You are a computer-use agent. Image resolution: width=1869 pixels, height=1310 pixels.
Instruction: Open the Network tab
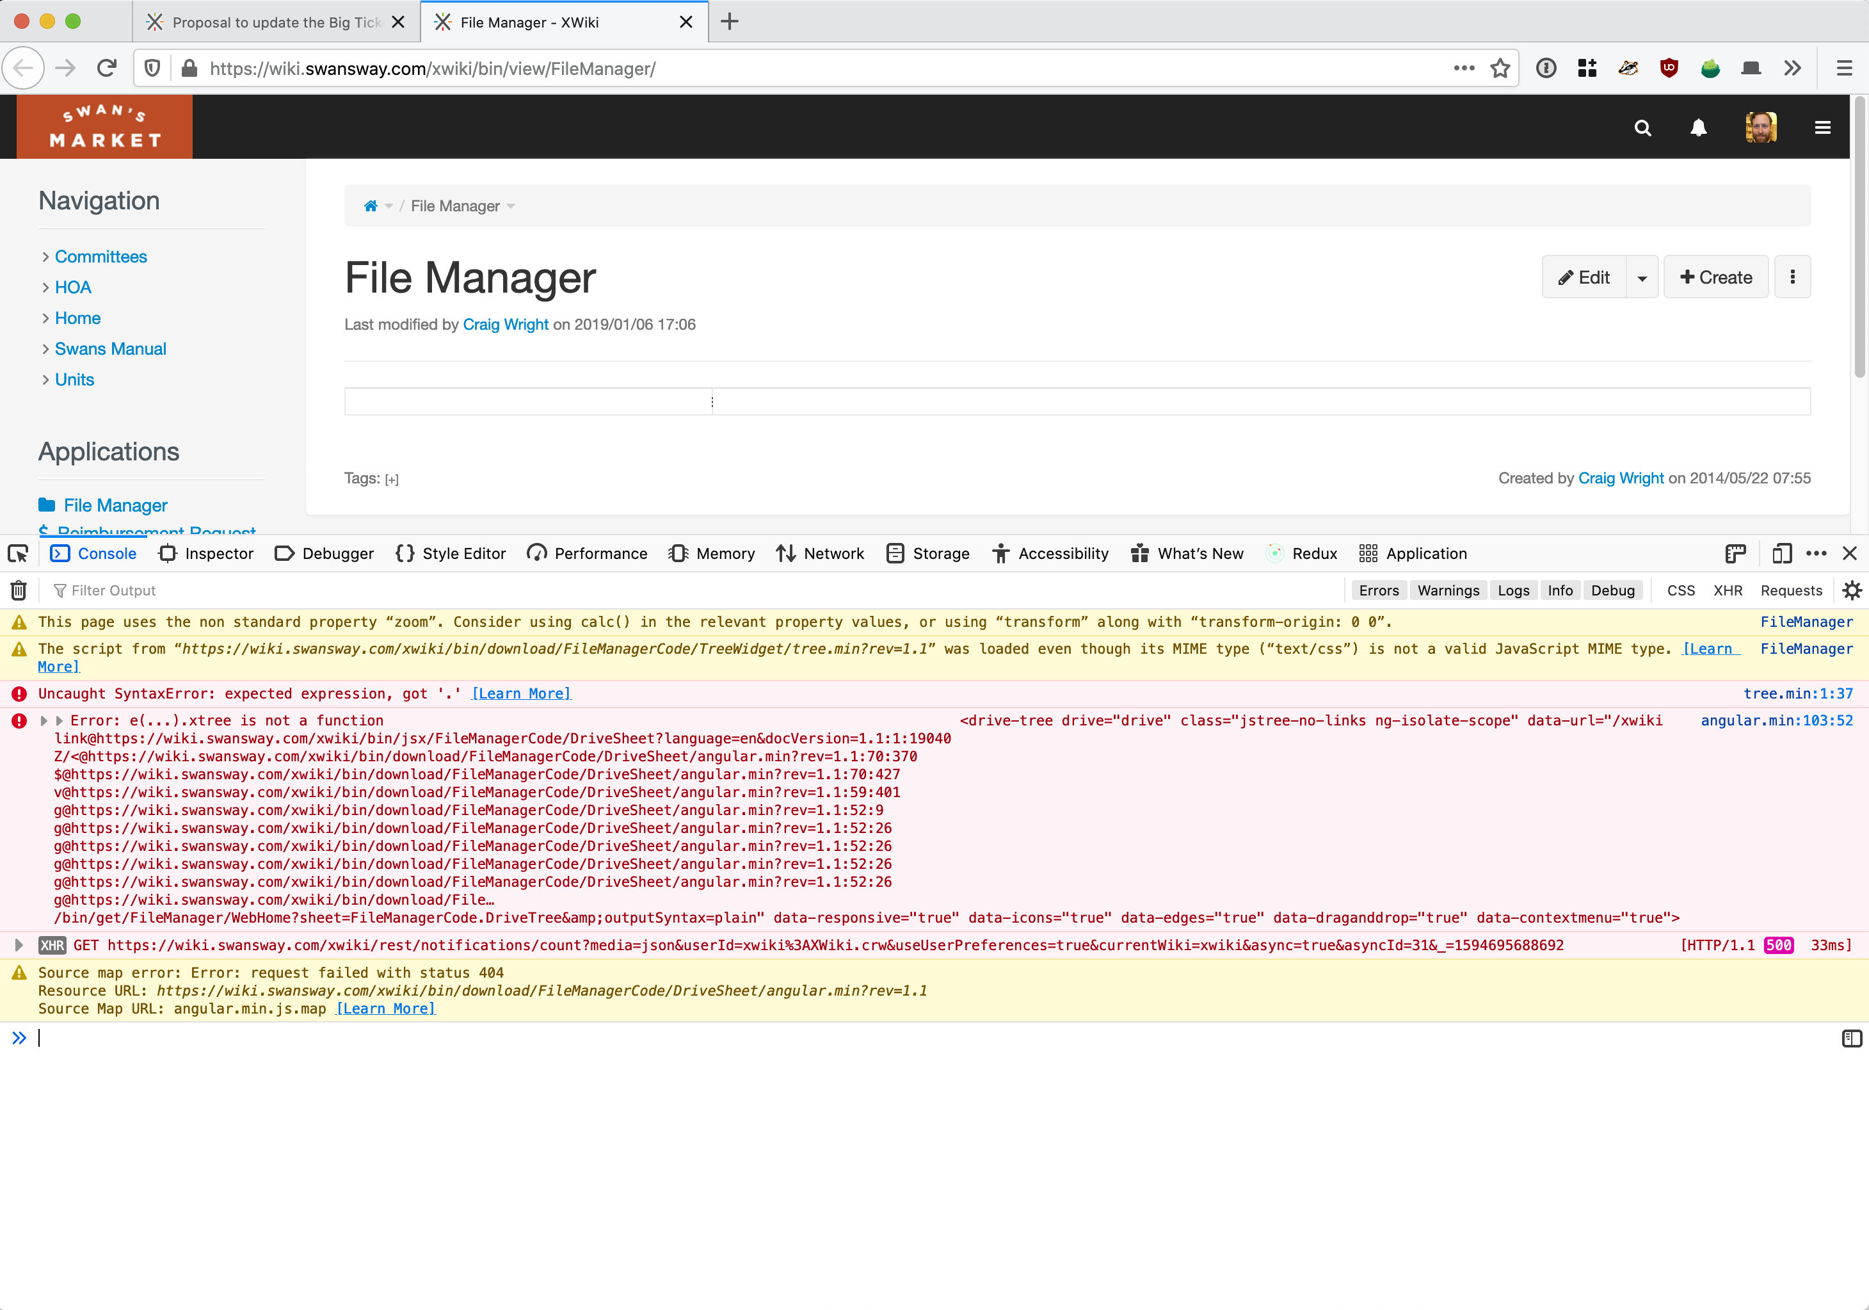(820, 554)
